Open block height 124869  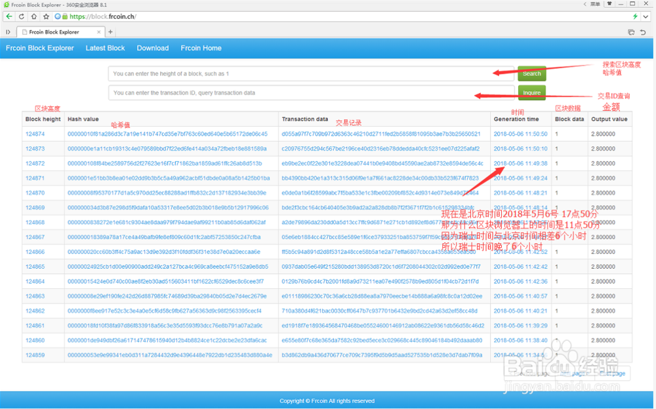coord(35,207)
